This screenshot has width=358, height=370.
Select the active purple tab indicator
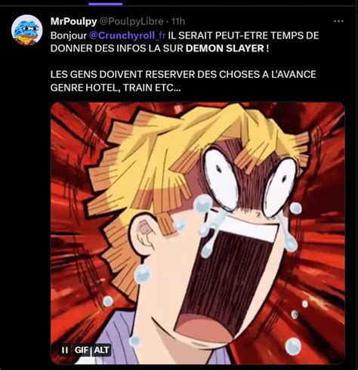click(106, 4)
